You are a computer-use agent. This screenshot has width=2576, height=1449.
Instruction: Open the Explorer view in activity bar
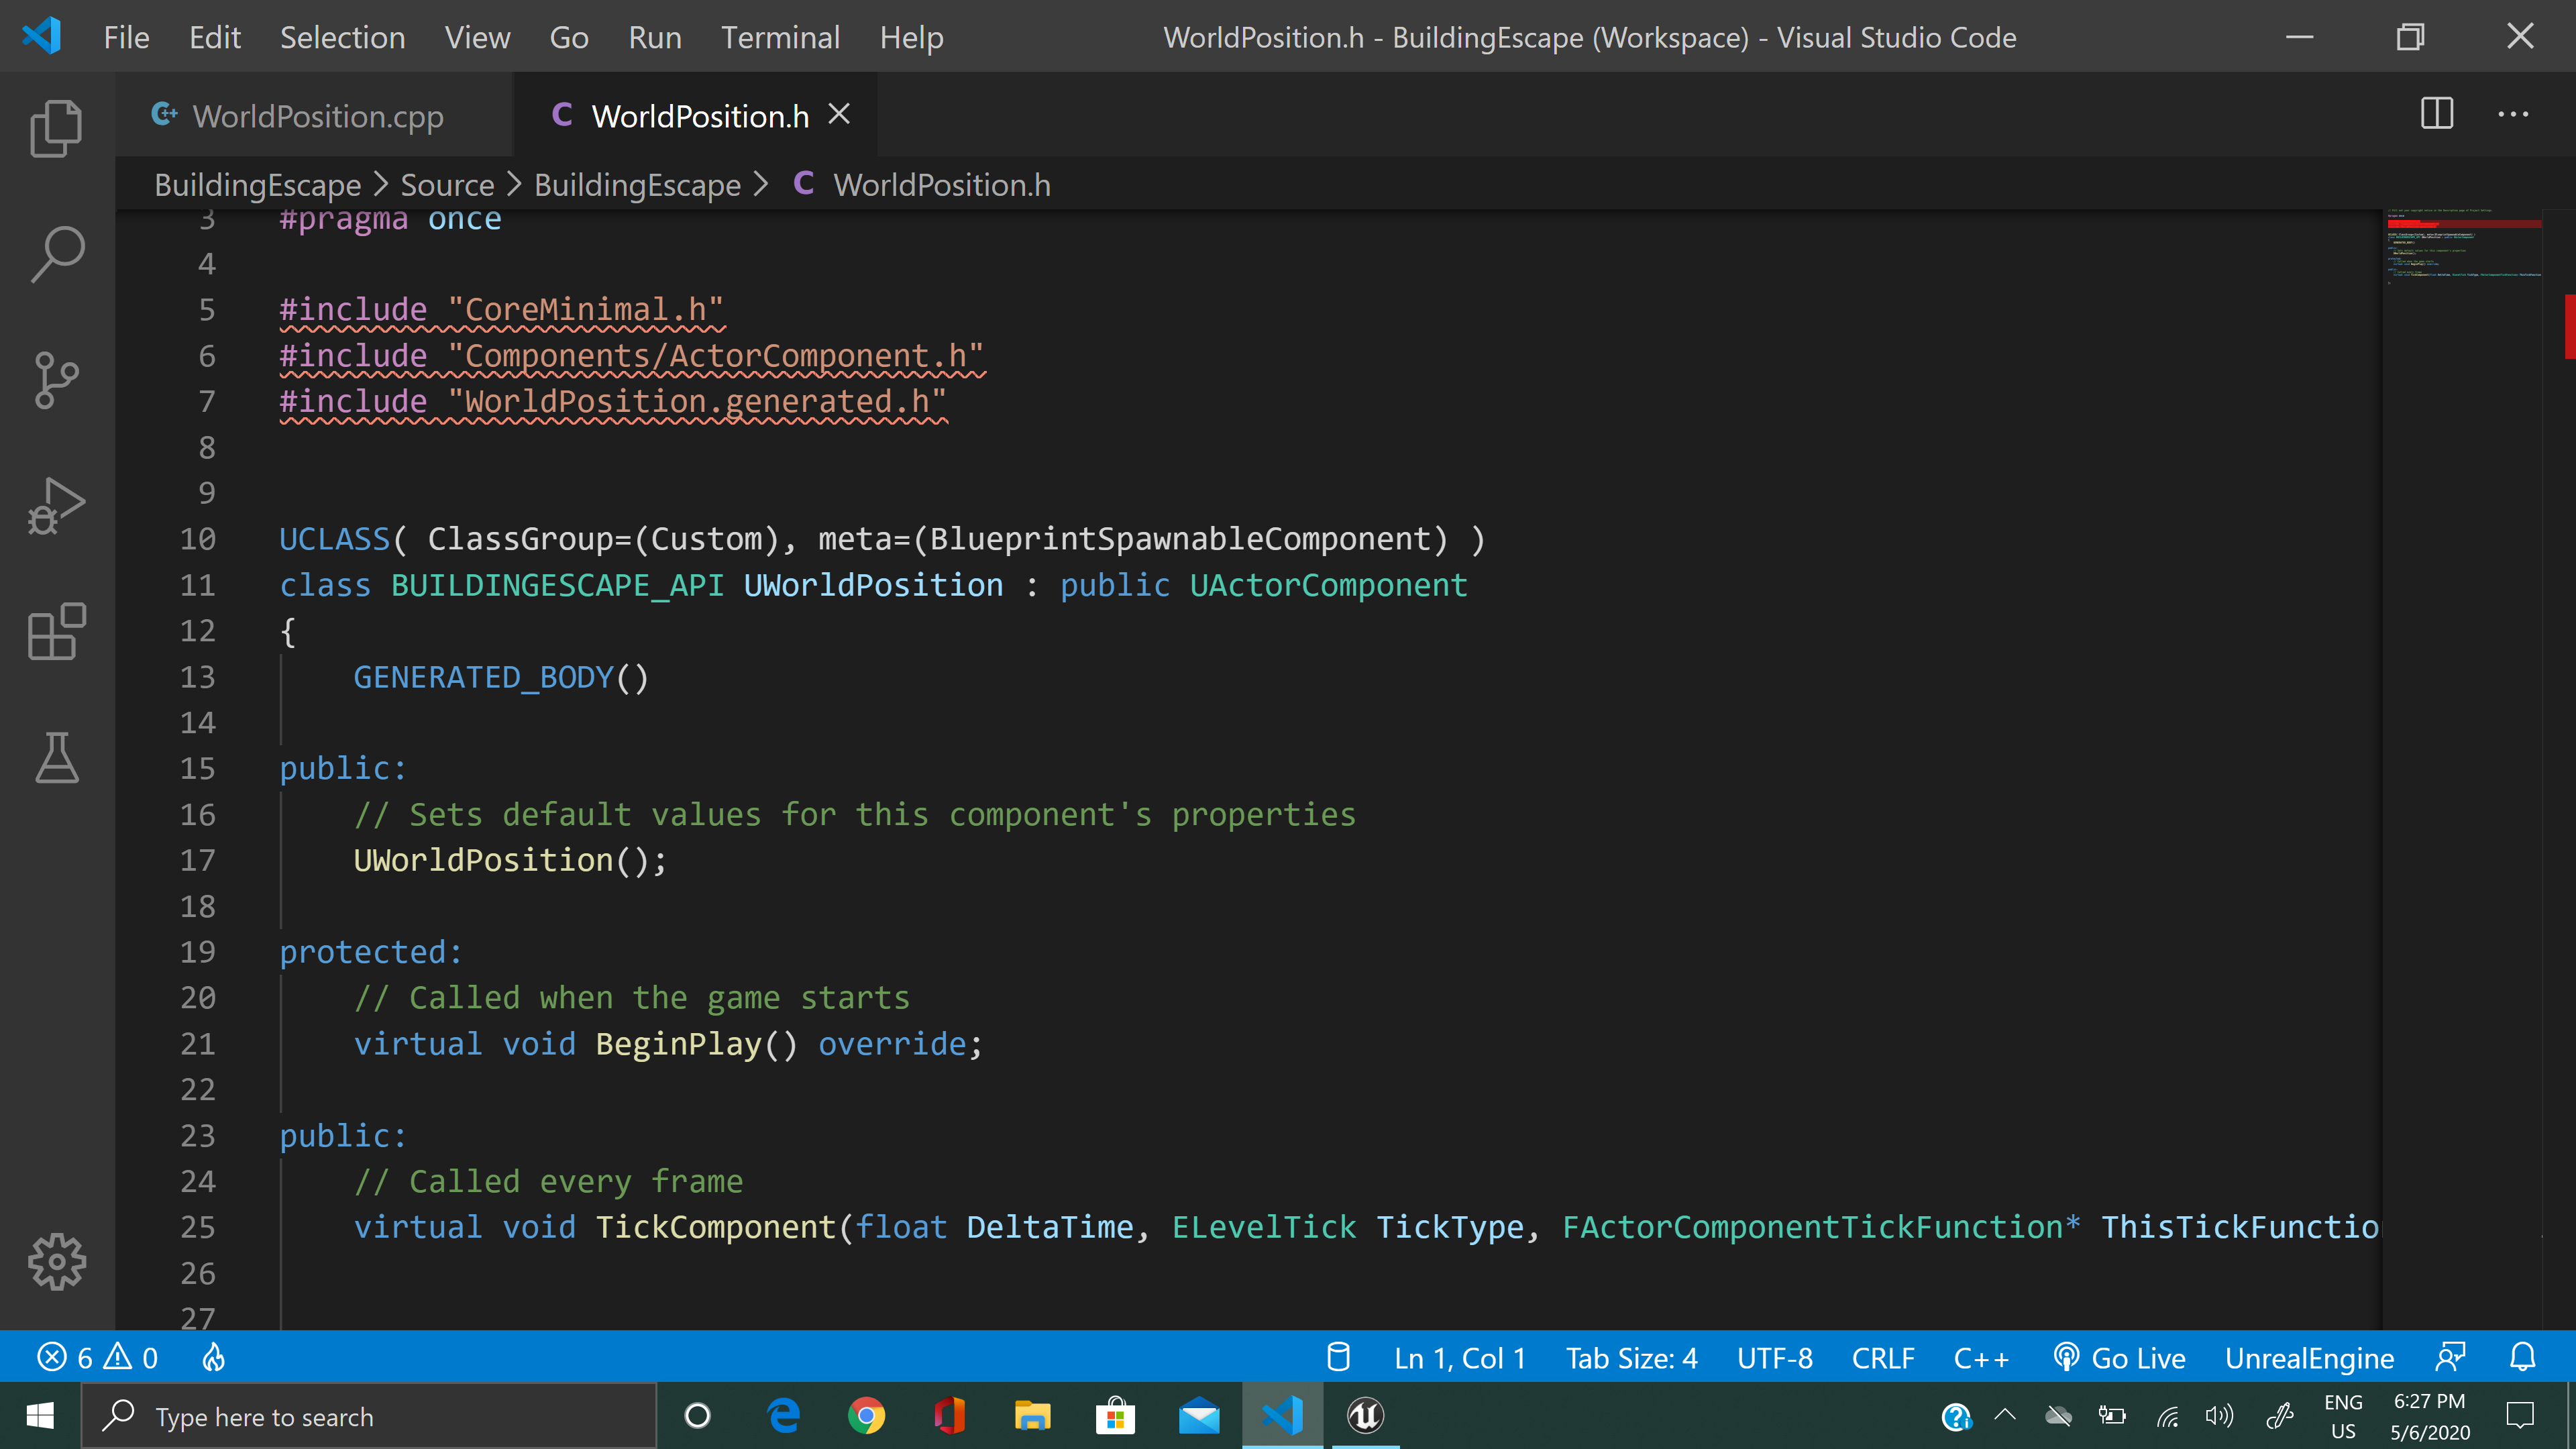coord(56,128)
